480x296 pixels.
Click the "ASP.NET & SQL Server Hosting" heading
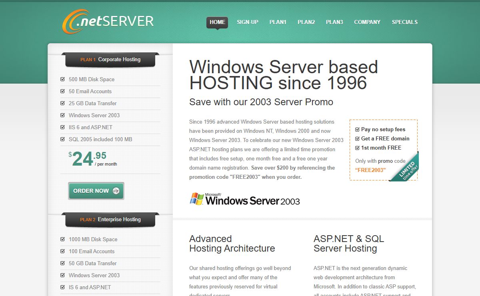coord(349,244)
